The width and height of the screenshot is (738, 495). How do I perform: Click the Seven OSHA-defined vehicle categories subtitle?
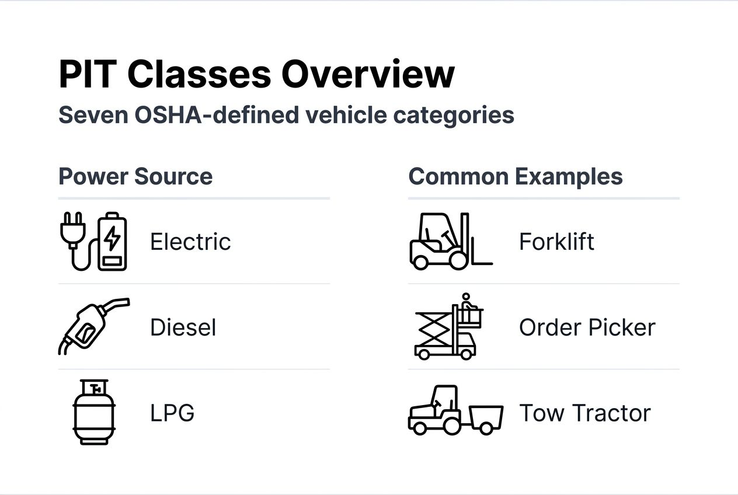(286, 115)
